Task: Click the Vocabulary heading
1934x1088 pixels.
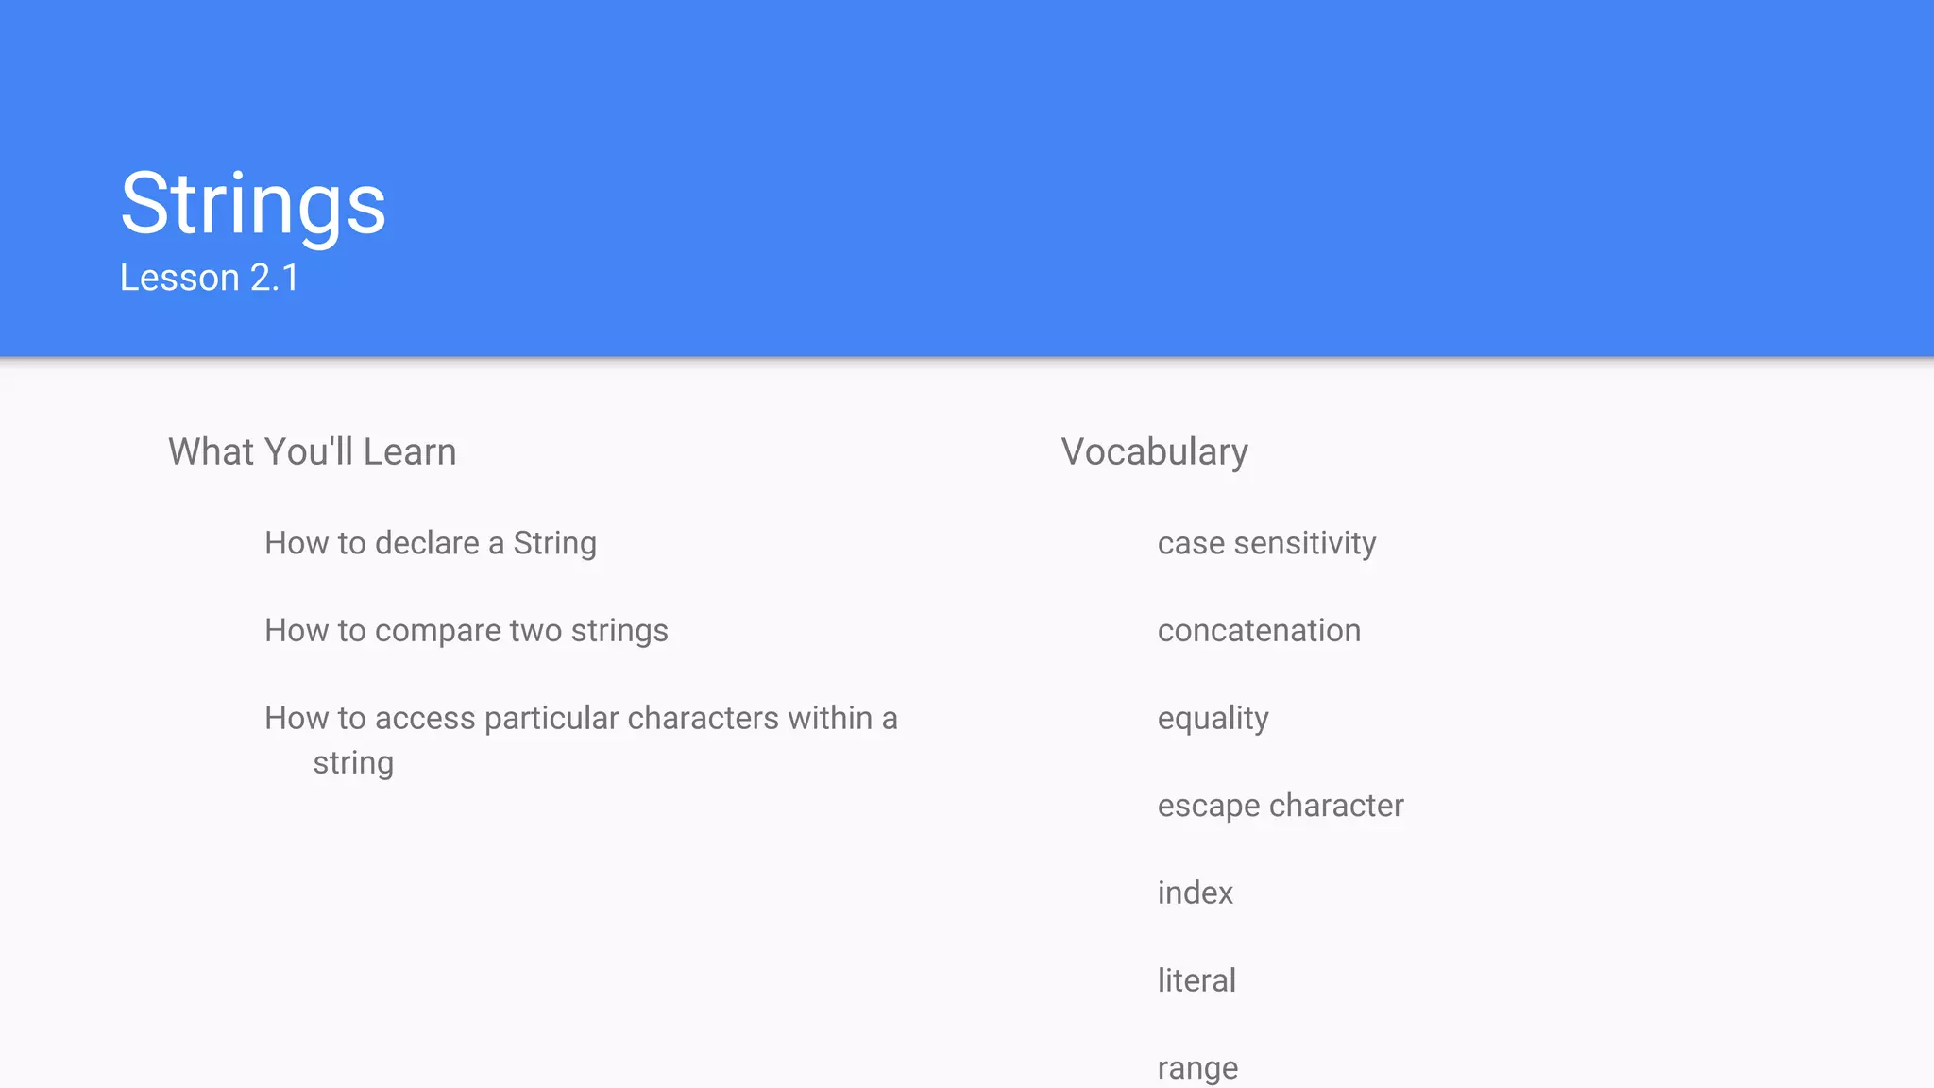Action: point(1155,452)
